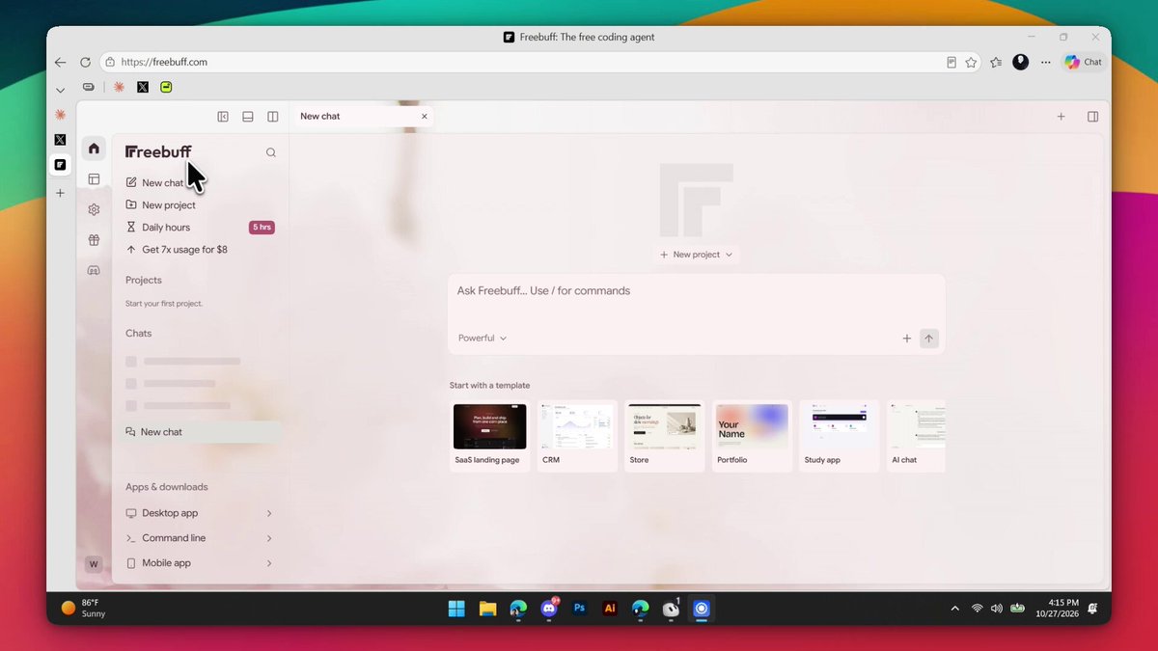Select the New chat tab
Screen dimensions: 1158x651
(362, 117)
